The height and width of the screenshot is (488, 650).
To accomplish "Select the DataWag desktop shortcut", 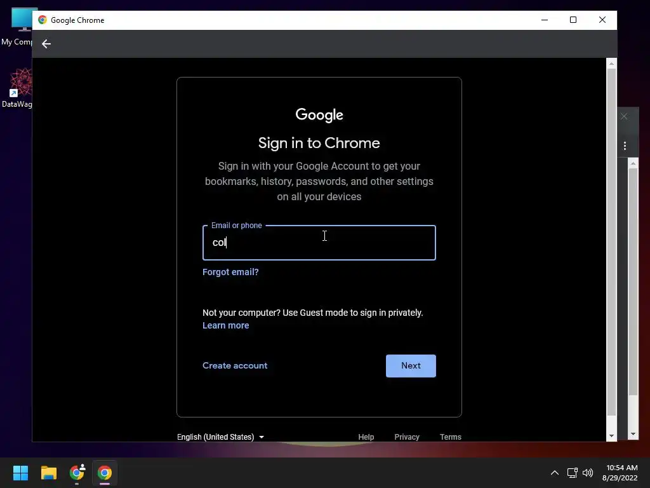I will [17, 88].
